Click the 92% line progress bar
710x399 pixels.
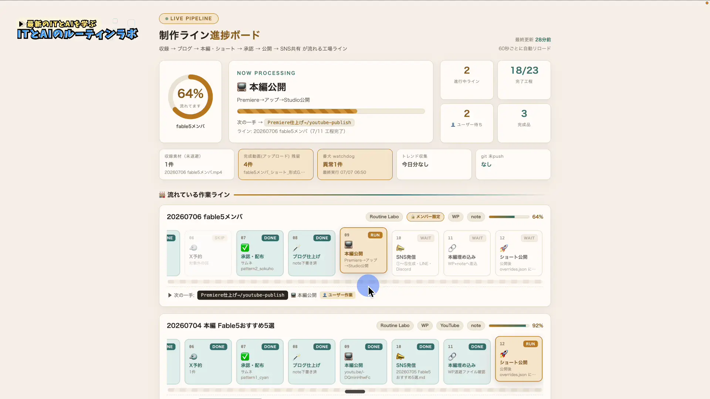point(509,325)
